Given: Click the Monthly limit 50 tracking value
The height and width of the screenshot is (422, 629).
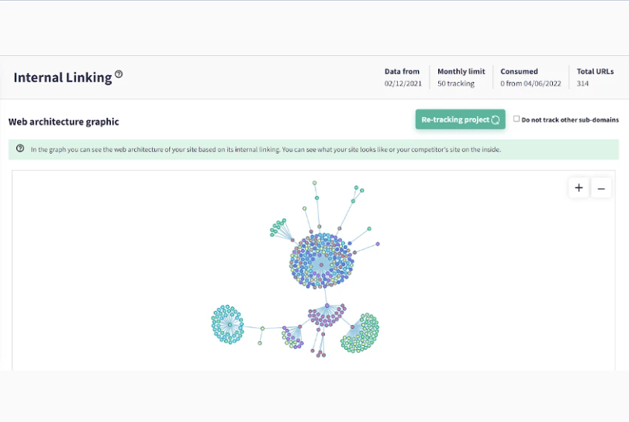Looking at the screenshot, I should pyautogui.click(x=456, y=84).
